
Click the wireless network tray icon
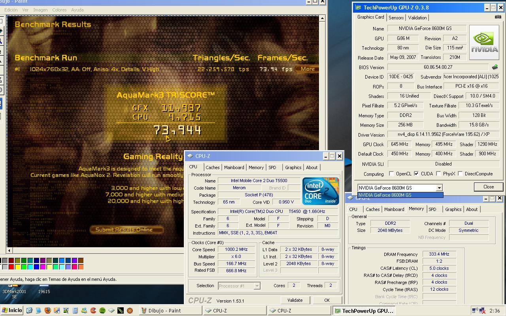(475, 310)
